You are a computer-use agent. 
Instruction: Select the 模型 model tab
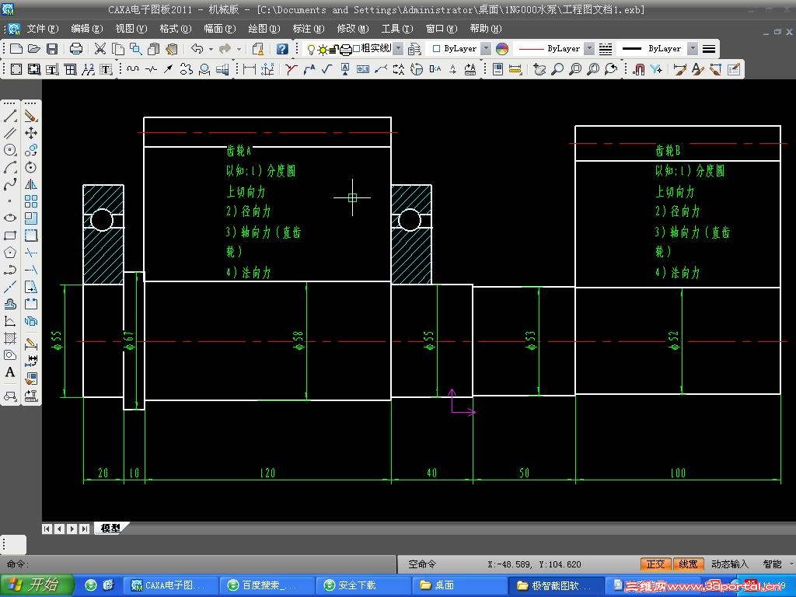pos(110,528)
